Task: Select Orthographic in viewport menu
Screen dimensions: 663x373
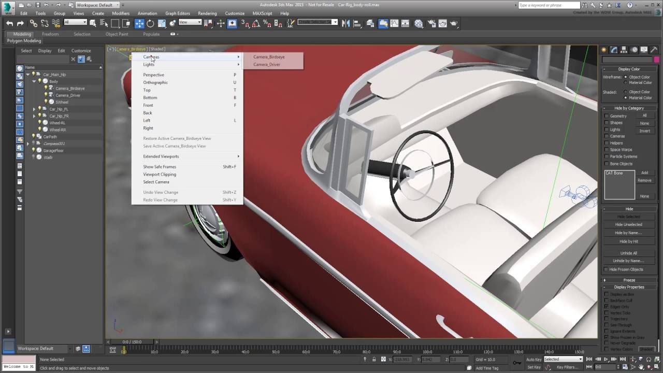Action: tap(155, 82)
